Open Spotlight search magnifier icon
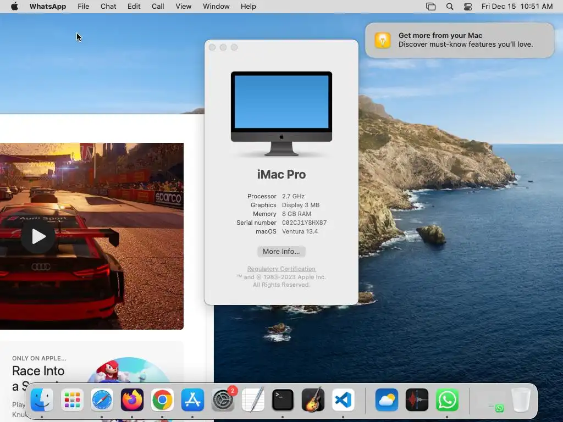The height and width of the screenshot is (422, 563). [450, 7]
